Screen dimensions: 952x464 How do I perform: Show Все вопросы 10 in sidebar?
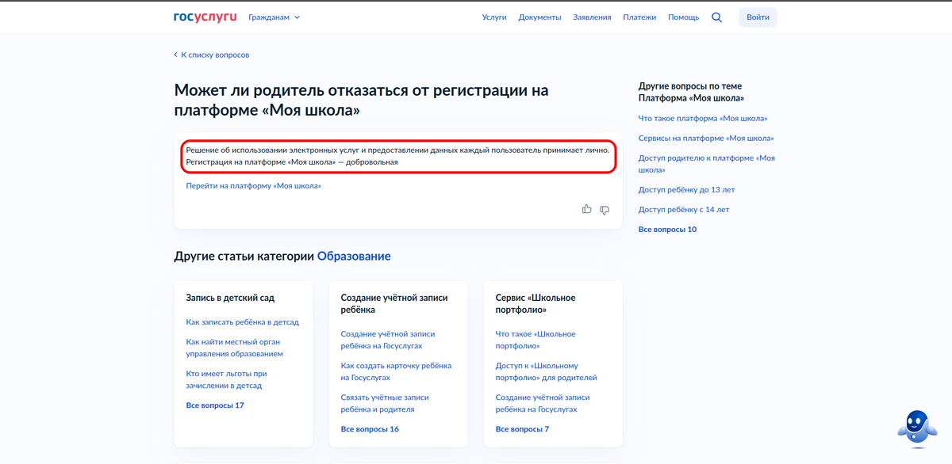point(667,229)
